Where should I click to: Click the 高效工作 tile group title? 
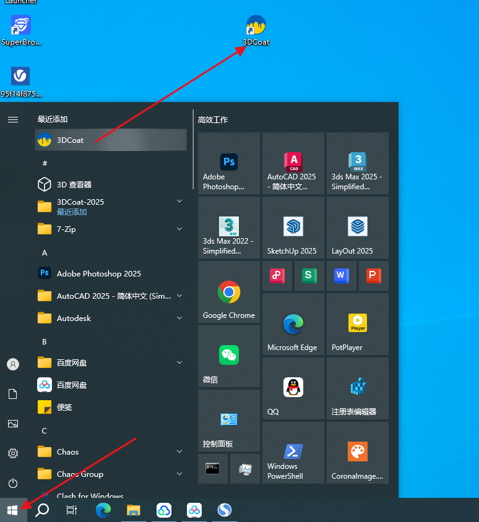click(x=212, y=119)
